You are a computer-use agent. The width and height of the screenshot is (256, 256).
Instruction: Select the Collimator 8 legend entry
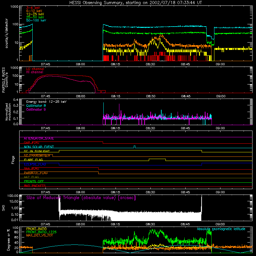pos(36,106)
